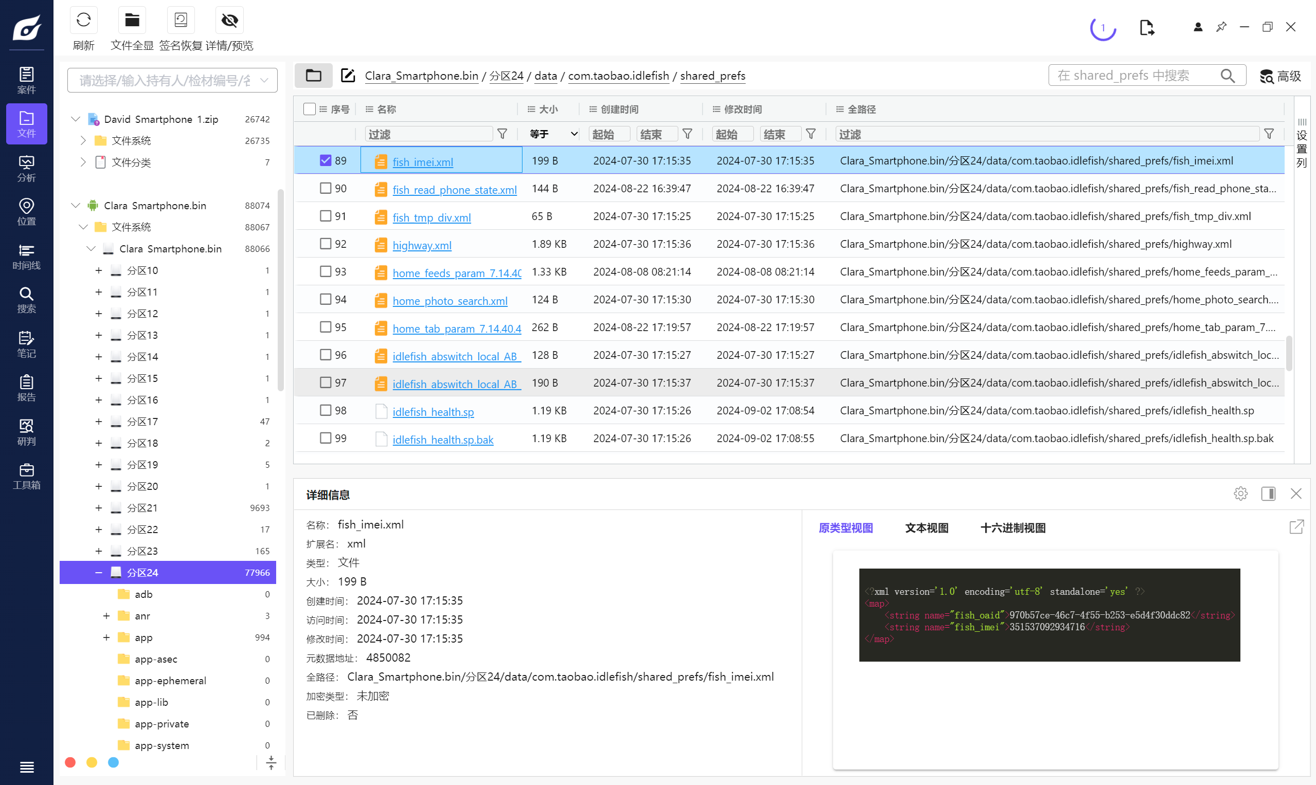This screenshot has height=785, width=1316.
Task: Open the preview in an external window
Action: click(1296, 527)
